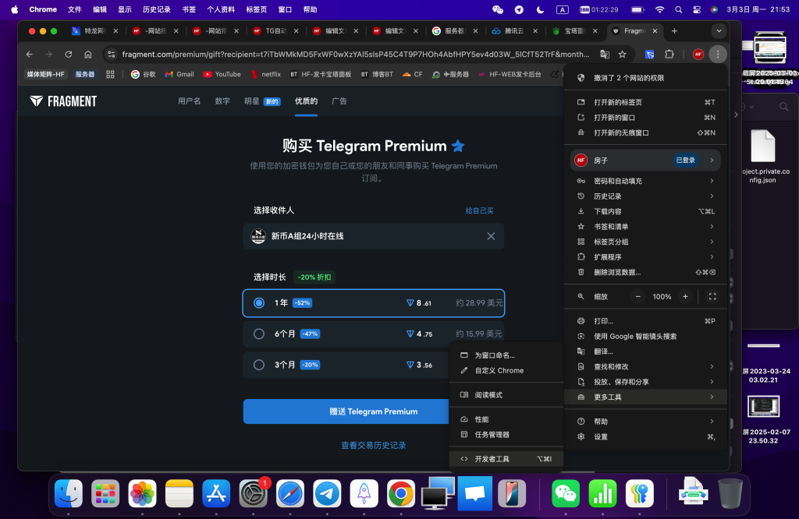This screenshot has width=799, height=519.
Task: Reload the Fragment page with the refresh icon
Action: click(67, 56)
